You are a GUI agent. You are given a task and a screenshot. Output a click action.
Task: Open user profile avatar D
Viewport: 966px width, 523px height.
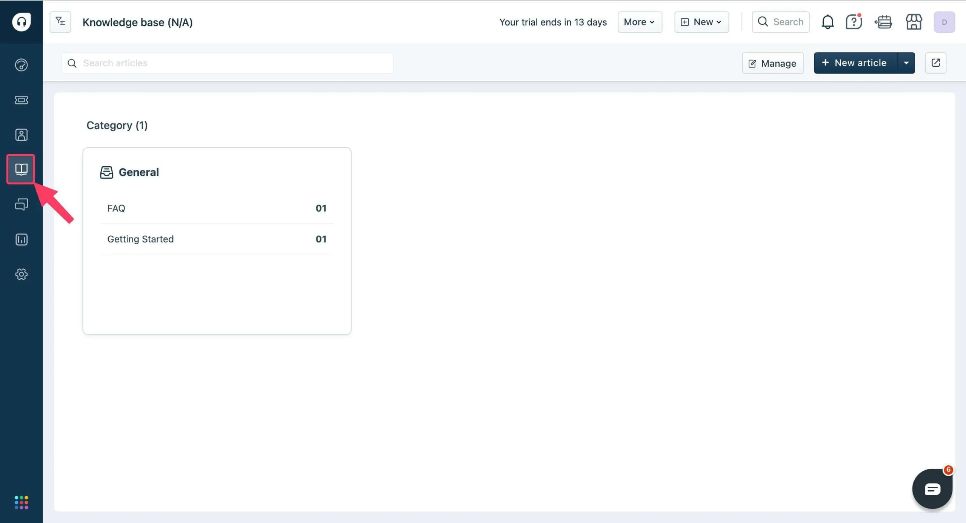point(944,22)
